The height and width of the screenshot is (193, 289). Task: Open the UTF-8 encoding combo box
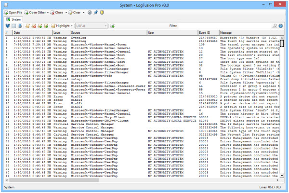[x=91, y=26]
